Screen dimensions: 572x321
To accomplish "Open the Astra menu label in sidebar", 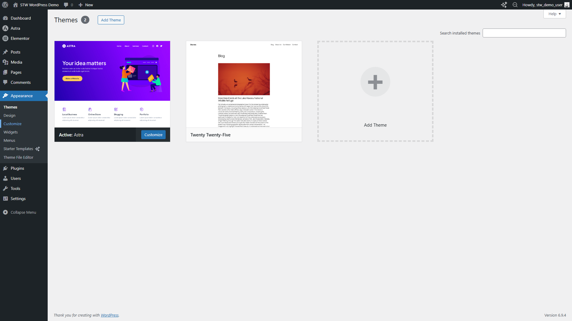I will click(x=15, y=28).
